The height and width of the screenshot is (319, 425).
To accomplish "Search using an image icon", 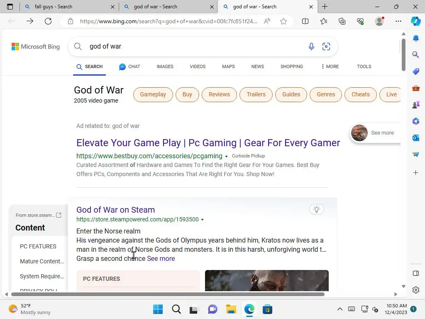I will (x=326, y=47).
